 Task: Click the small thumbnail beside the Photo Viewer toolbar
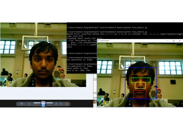pos(95,102)
